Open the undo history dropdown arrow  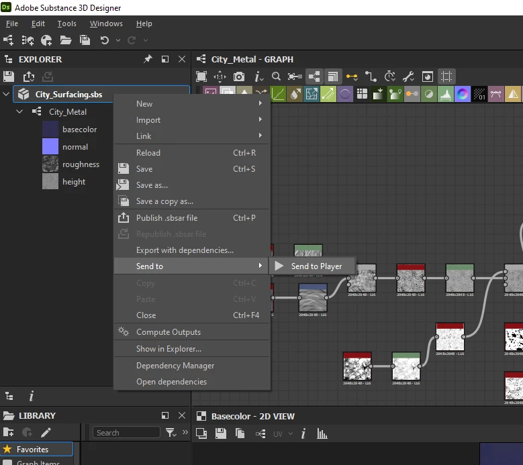(118, 40)
